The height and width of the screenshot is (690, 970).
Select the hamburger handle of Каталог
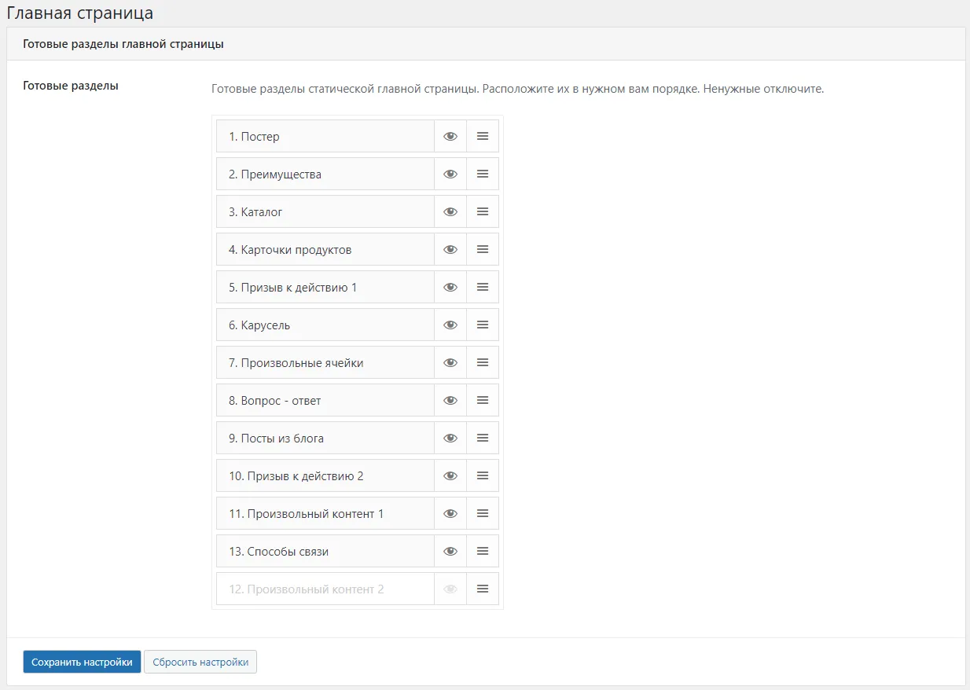click(483, 211)
